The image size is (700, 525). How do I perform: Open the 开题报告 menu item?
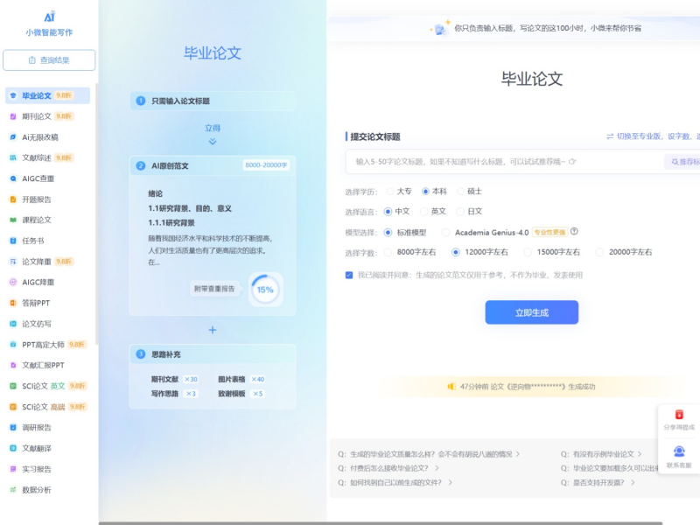[x=48, y=199]
